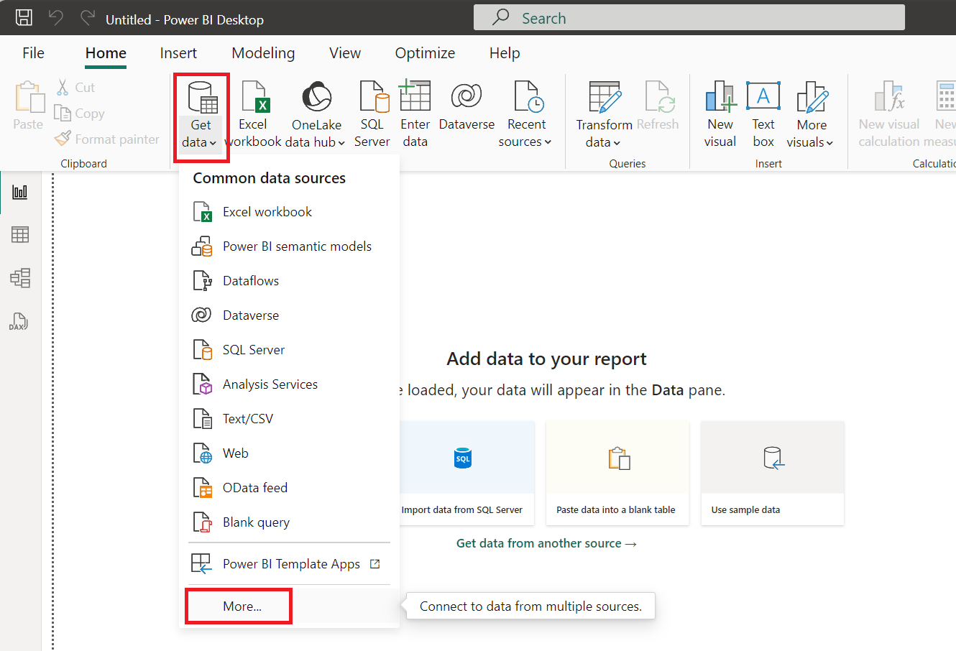Select the Use sample data card
The width and height of the screenshot is (956, 651).
click(772, 473)
